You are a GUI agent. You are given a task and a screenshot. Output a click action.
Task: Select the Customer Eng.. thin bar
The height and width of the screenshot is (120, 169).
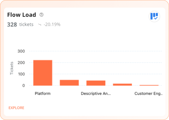[149, 85]
